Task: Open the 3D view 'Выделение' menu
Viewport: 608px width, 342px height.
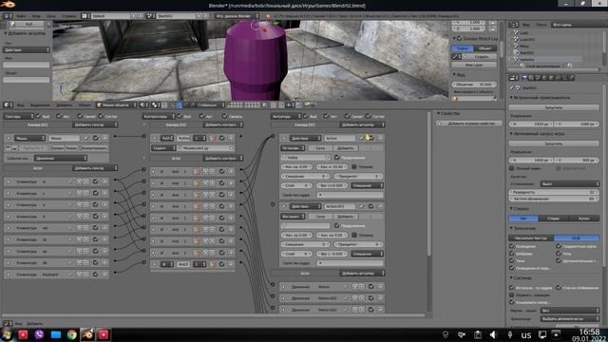Action: [x=40, y=105]
